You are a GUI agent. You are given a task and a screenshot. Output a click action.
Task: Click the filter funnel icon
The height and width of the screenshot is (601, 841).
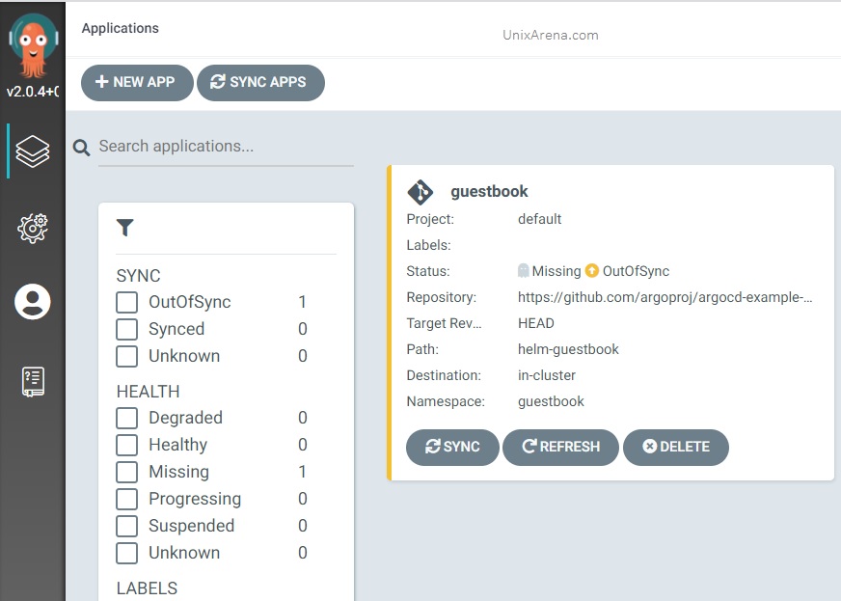pyautogui.click(x=125, y=228)
